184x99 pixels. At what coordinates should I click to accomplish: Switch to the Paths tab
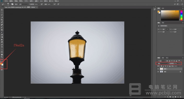click(x=167, y=58)
